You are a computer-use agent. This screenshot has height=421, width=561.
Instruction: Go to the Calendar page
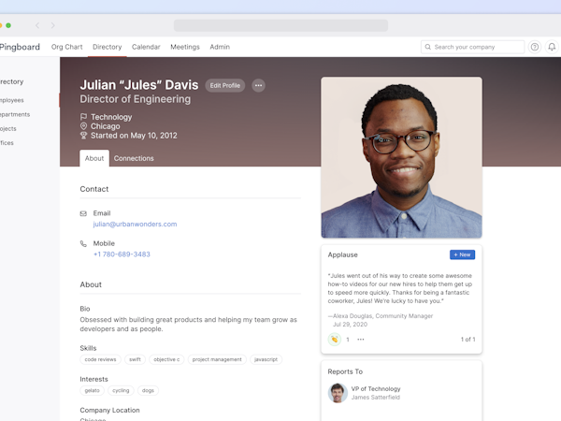[x=146, y=47]
